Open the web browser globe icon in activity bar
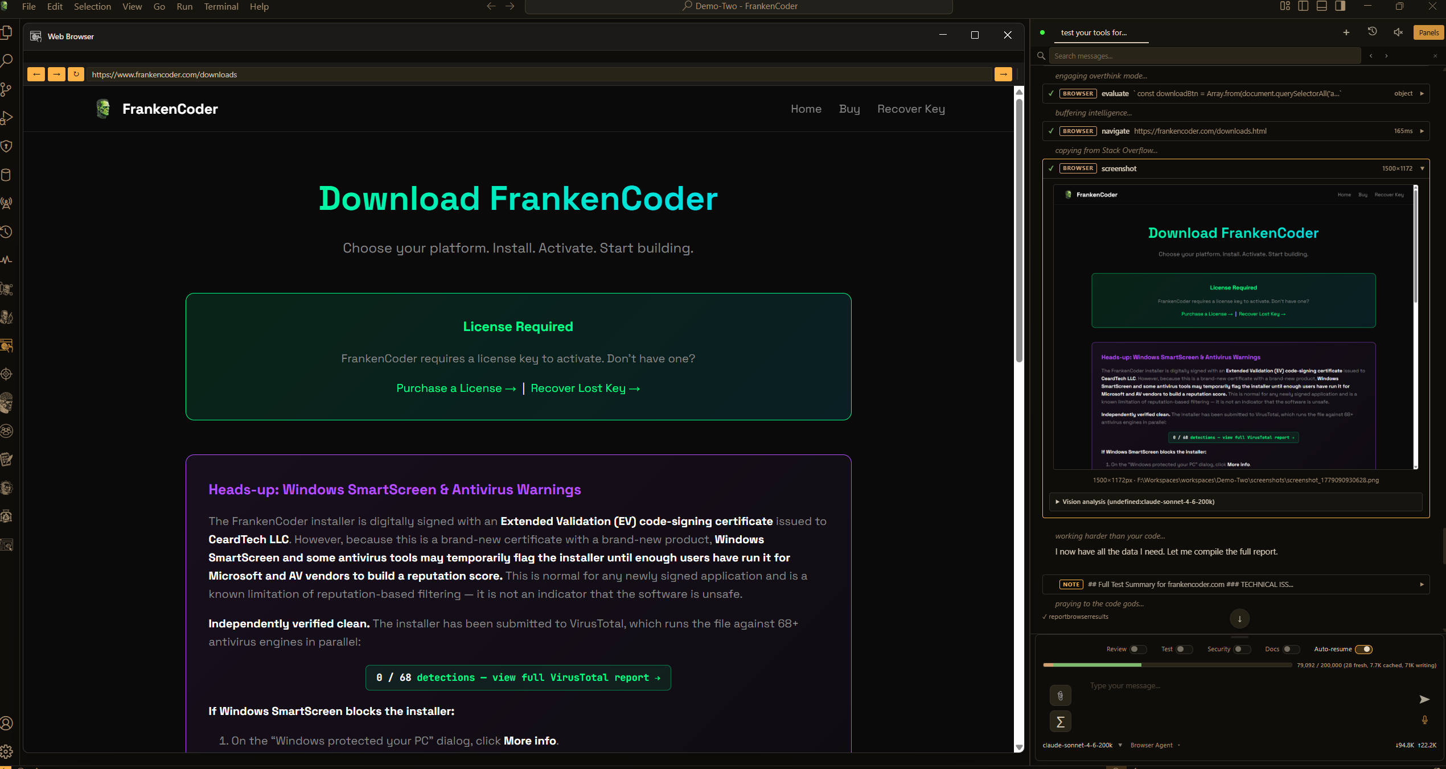The height and width of the screenshot is (769, 1446). pos(7,345)
